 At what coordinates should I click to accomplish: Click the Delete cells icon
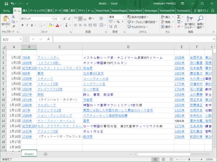(163, 22)
